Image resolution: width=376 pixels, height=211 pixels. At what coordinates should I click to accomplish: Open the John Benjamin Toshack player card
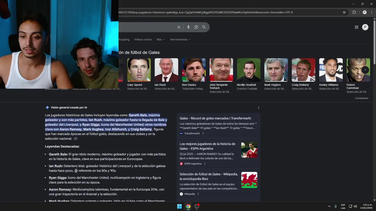point(221,76)
